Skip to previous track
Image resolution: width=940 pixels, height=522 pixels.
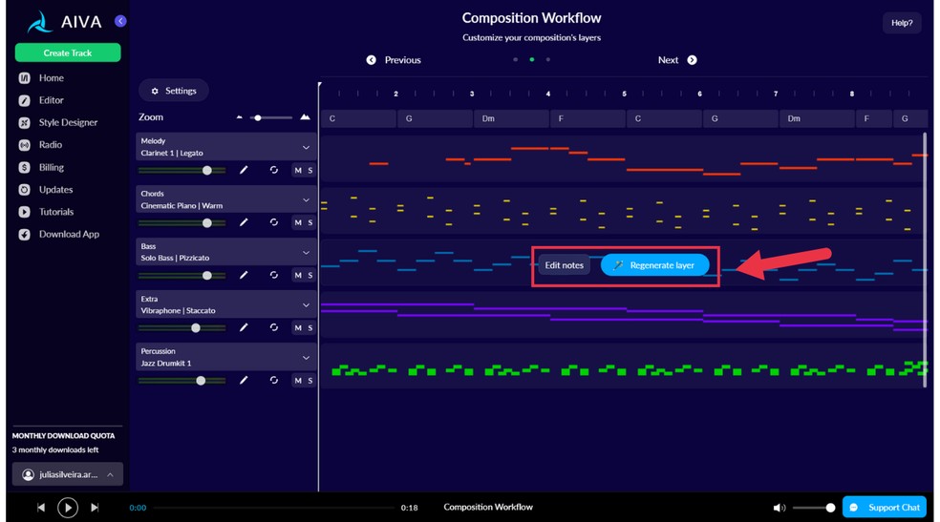click(41, 508)
